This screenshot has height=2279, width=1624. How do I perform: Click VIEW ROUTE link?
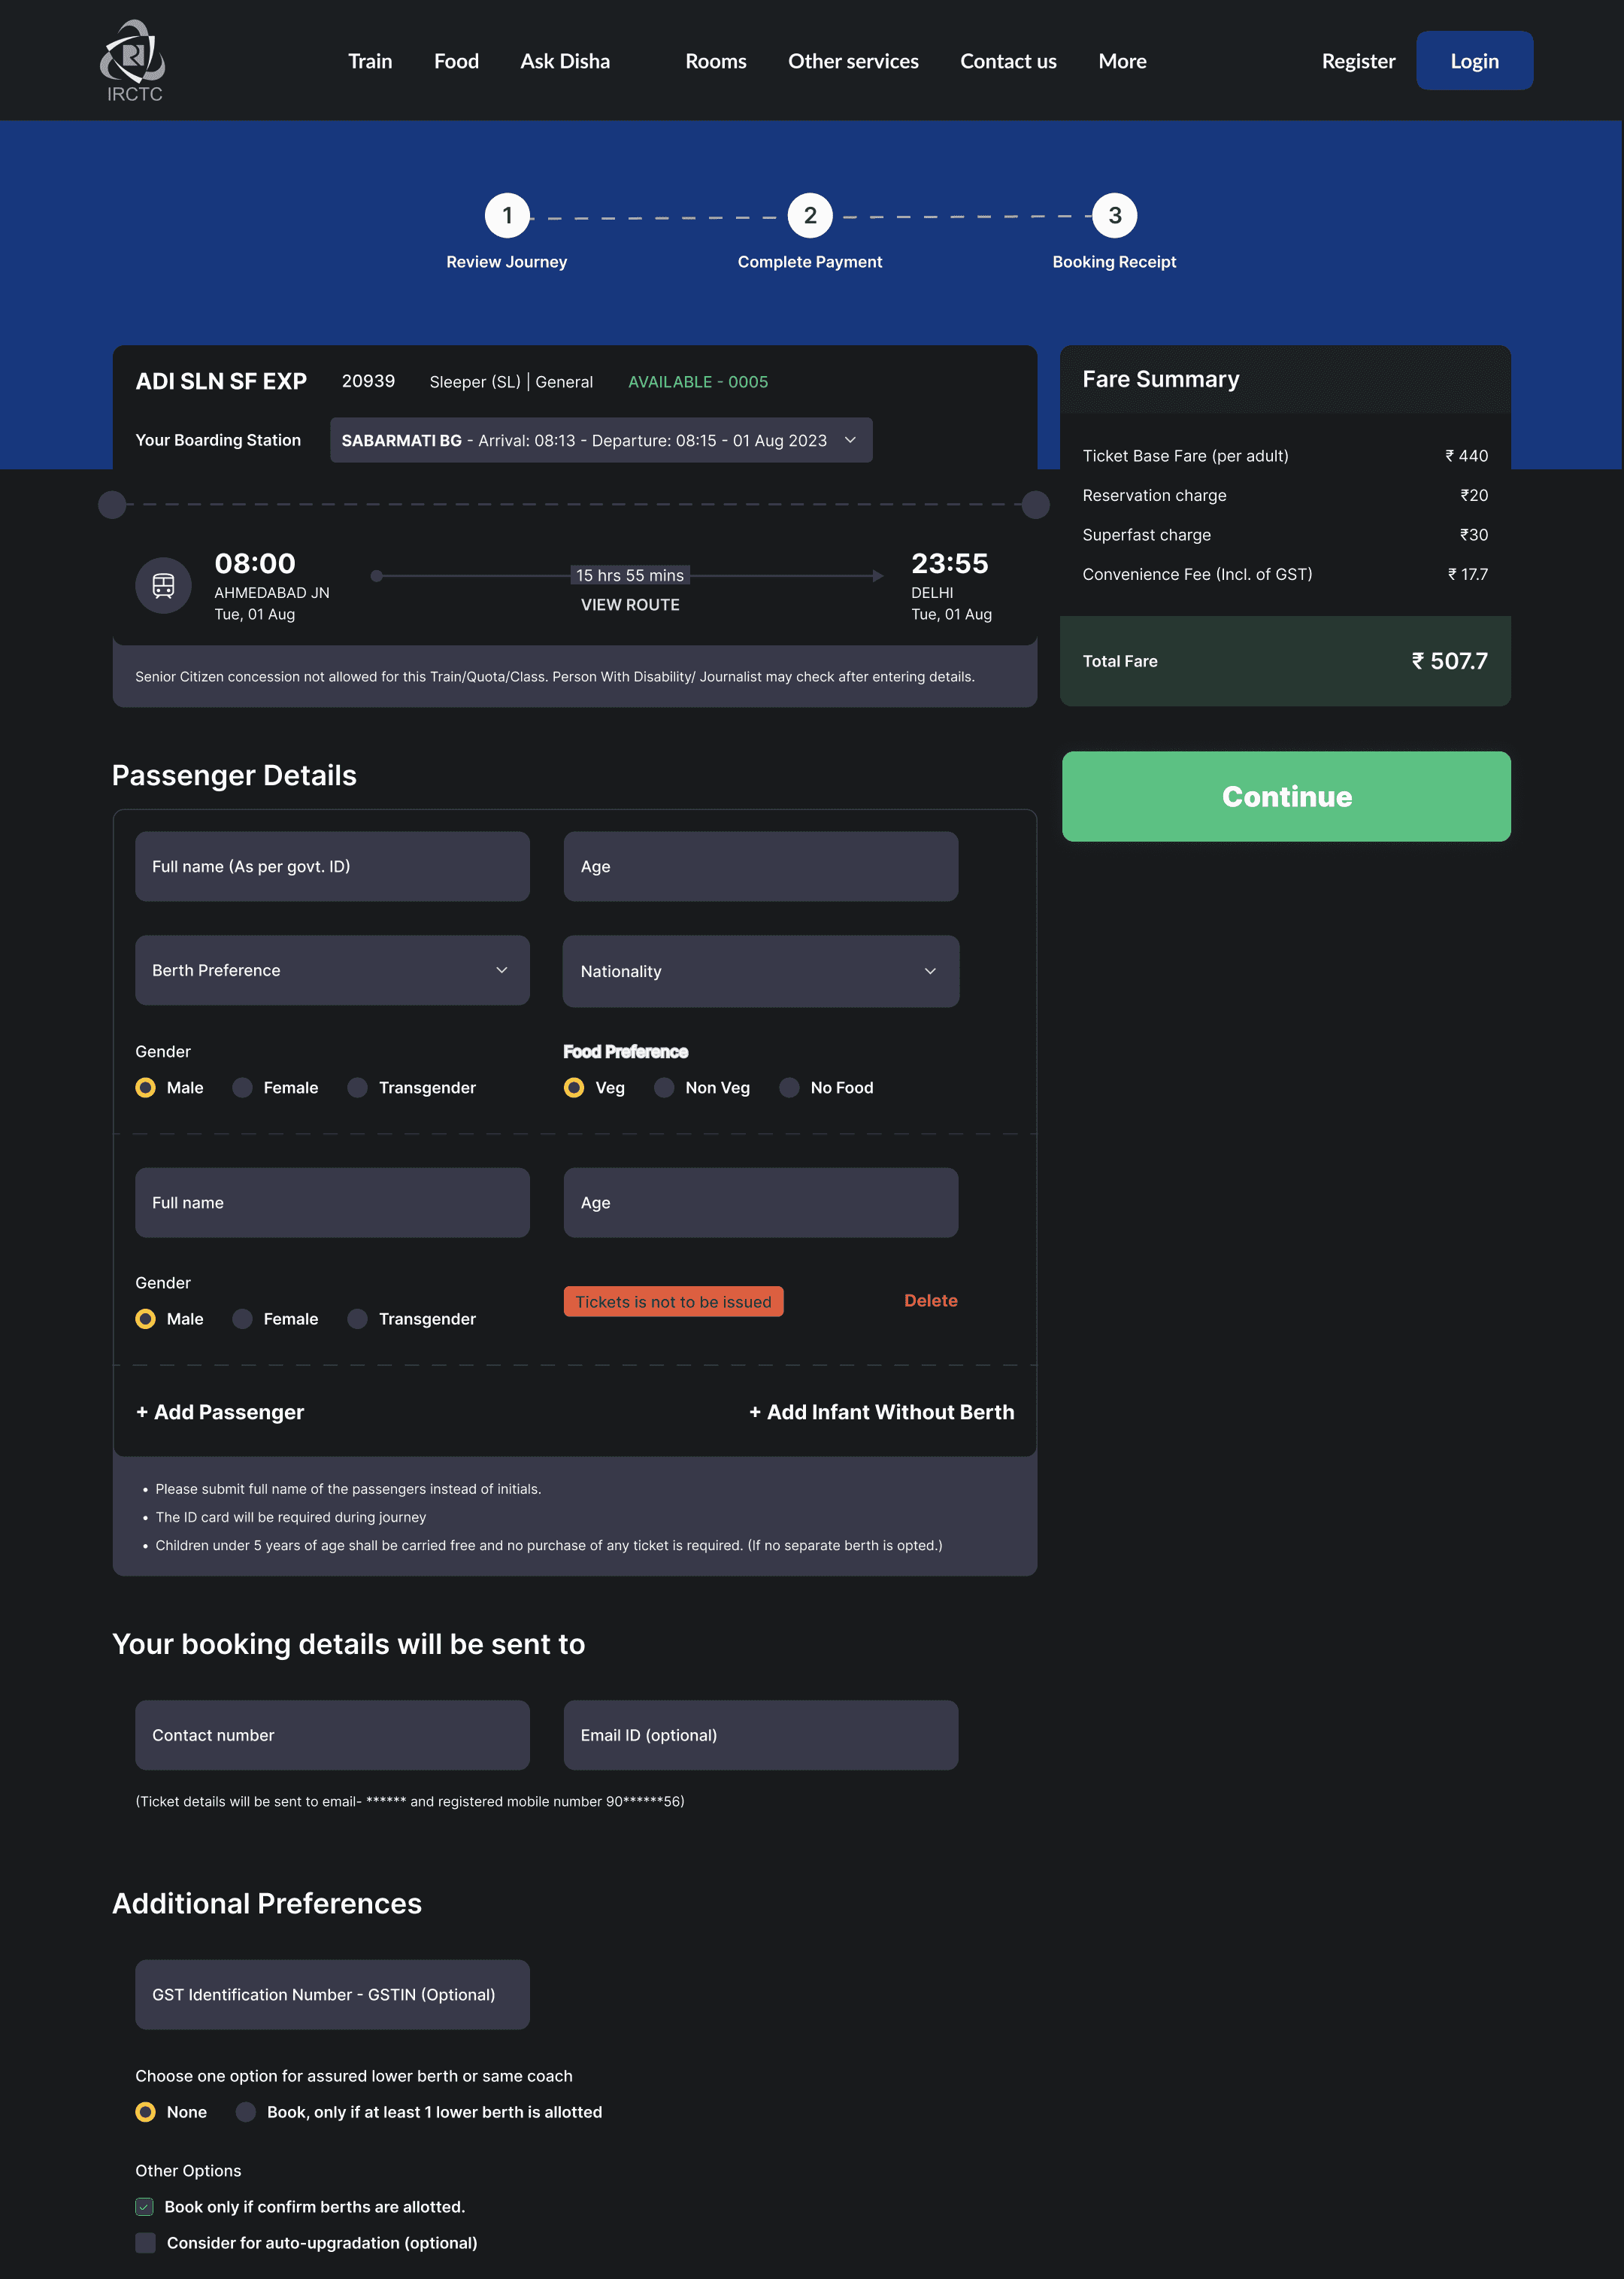pyautogui.click(x=630, y=604)
